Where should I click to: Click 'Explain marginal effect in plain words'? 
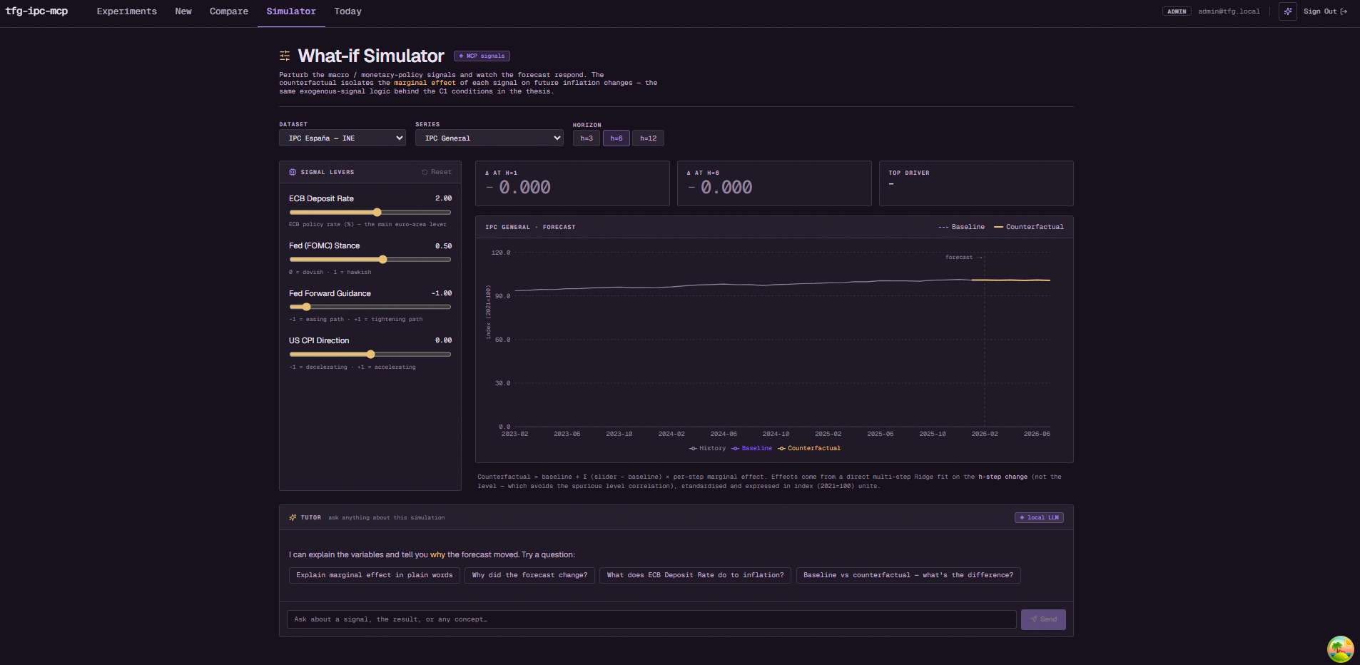click(375, 575)
